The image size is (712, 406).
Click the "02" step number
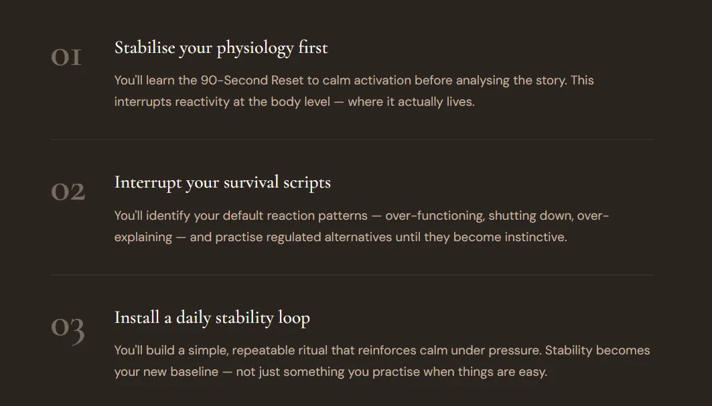68,192
